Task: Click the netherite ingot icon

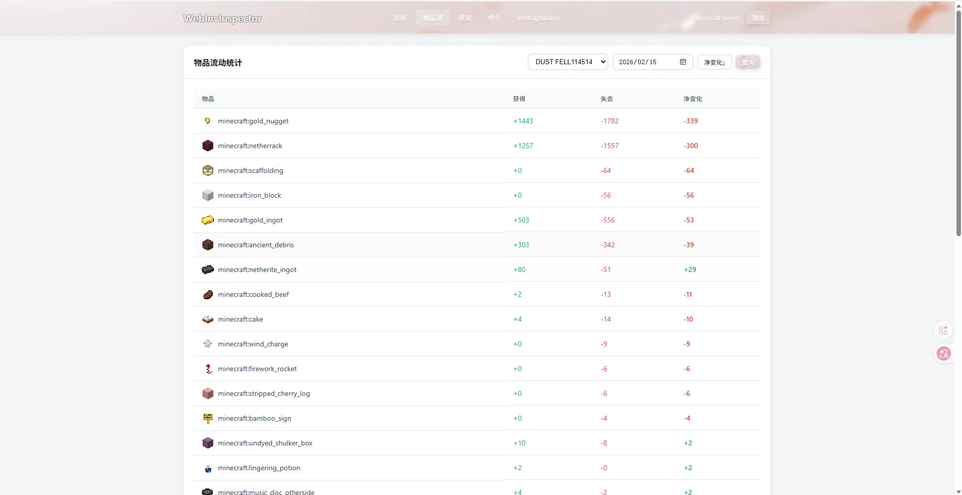Action: [207, 269]
